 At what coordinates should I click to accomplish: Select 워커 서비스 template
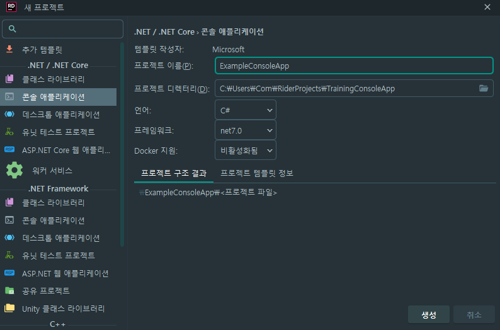[x=59, y=170]
